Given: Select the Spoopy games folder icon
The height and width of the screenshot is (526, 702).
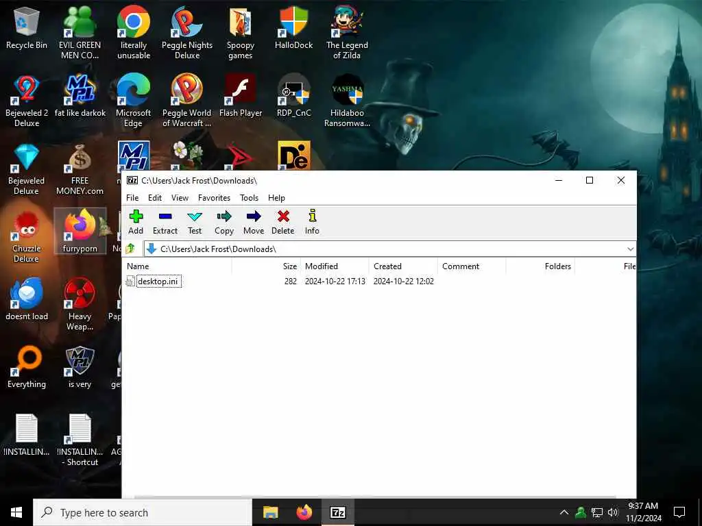Looking at the screenshot, I should [241, 34].
